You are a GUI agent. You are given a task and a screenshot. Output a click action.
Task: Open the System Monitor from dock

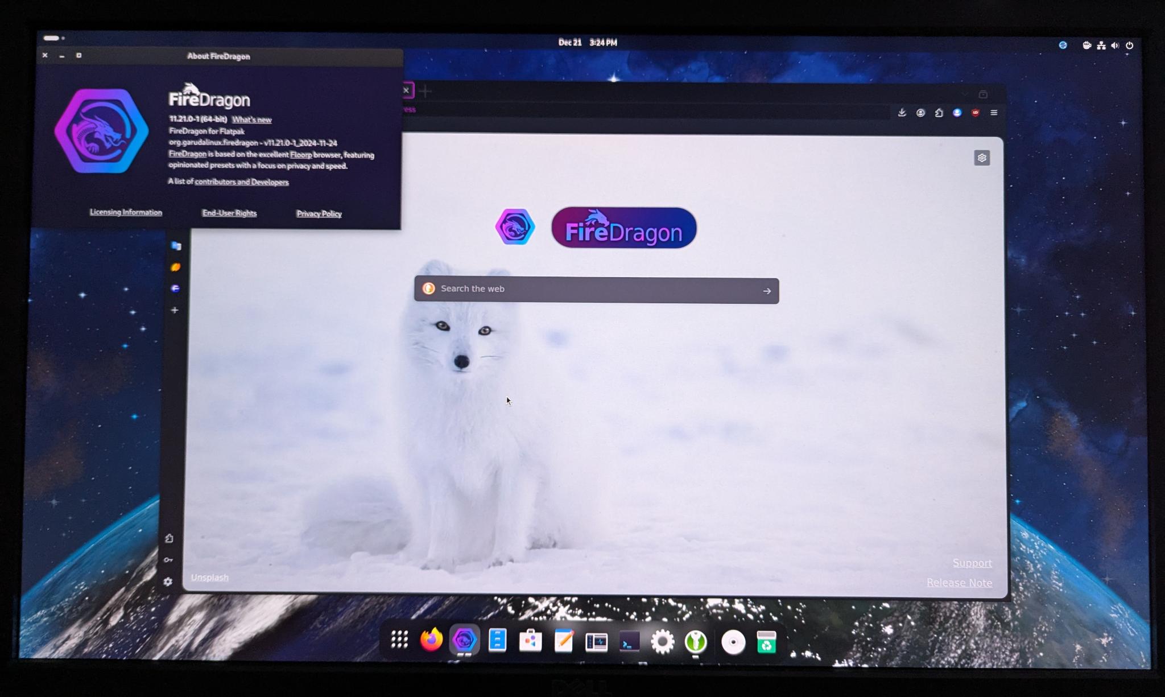[596, 642]
